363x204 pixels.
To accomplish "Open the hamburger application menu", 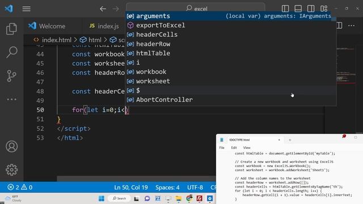I will pos(27,9).
